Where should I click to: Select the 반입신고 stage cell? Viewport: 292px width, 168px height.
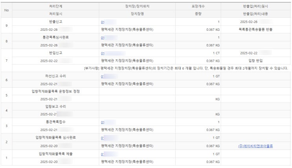tap(56, 53)
